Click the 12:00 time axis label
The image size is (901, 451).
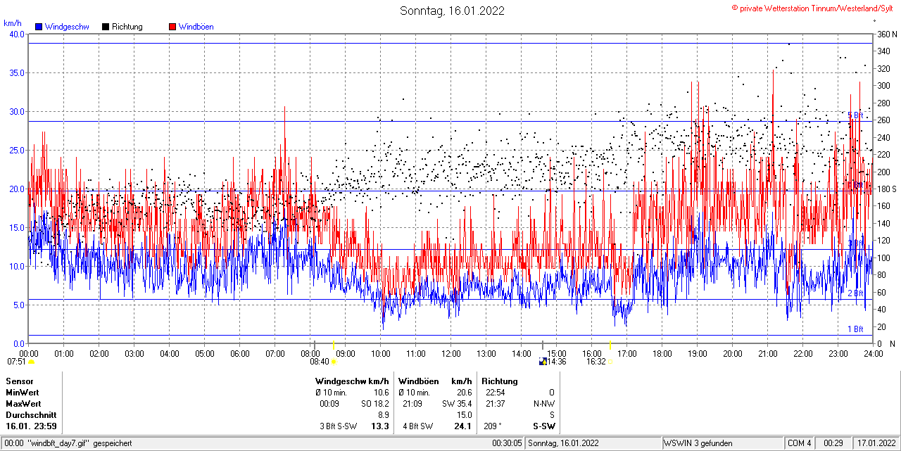coord(451,354)
